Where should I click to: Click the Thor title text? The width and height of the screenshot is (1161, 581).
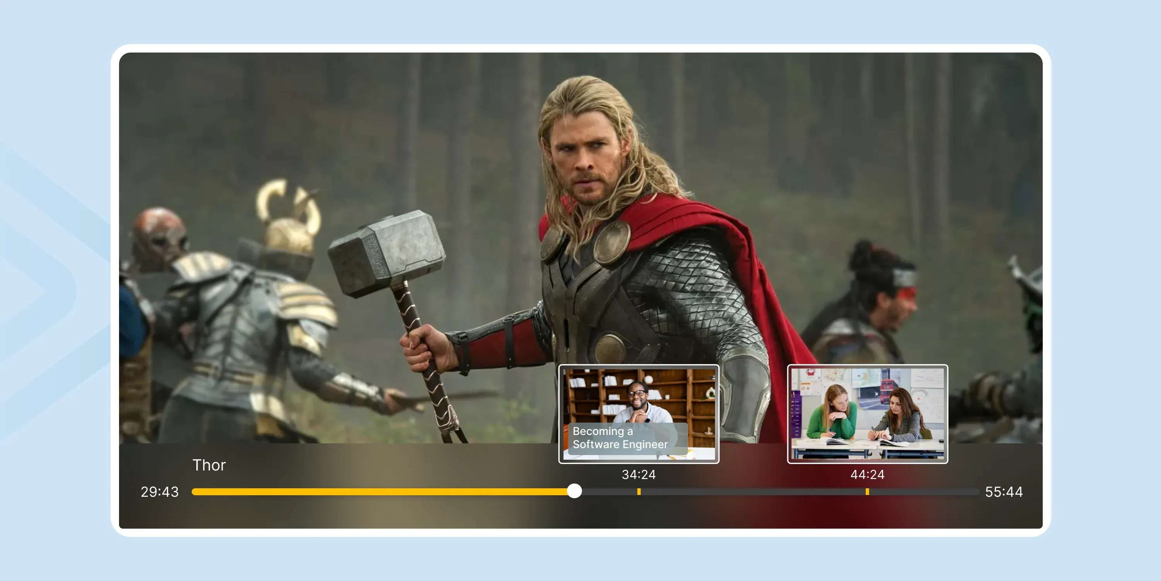click(209, 465)
